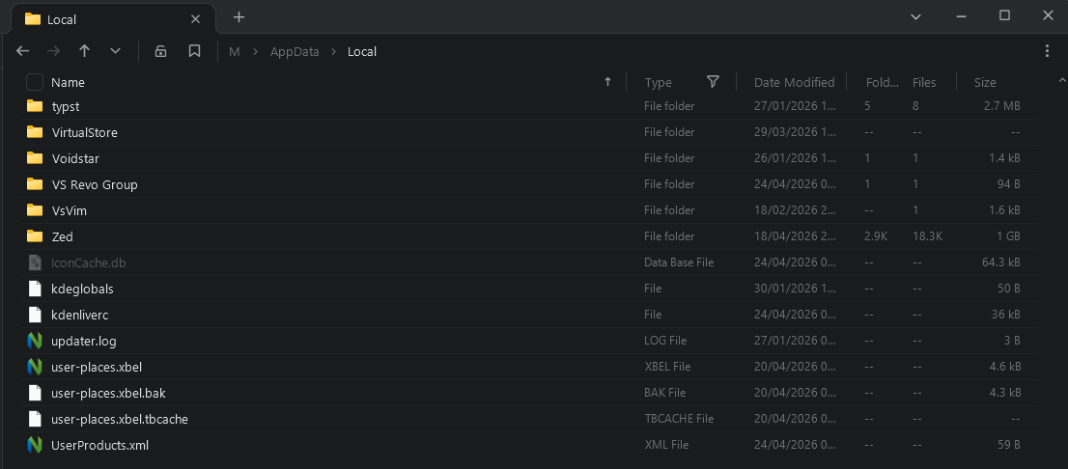
Task: Select the M breadcrumb segment
Action: coord(235,52)
